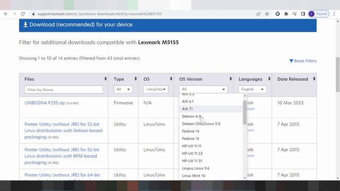
Task: Sort by Date Released column arrows
Action: (x=314, y=79)
